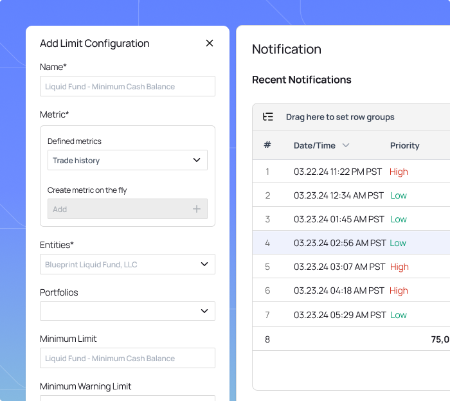The width and height of the screenshot is (450, 401).
Task: Click row number 8 in notifications table
Action: (x=267, y=339)
